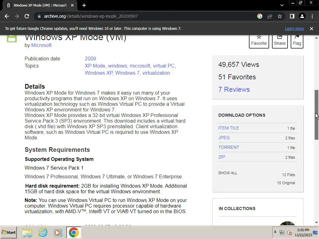Screen dimensions: 319x239
Task: Open the network tray icon
Action: click(x=282, y=232)
